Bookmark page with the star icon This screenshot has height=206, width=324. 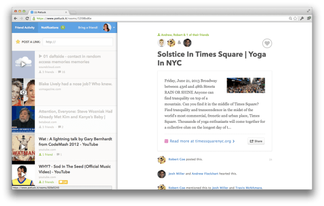(x=295, y=18)
